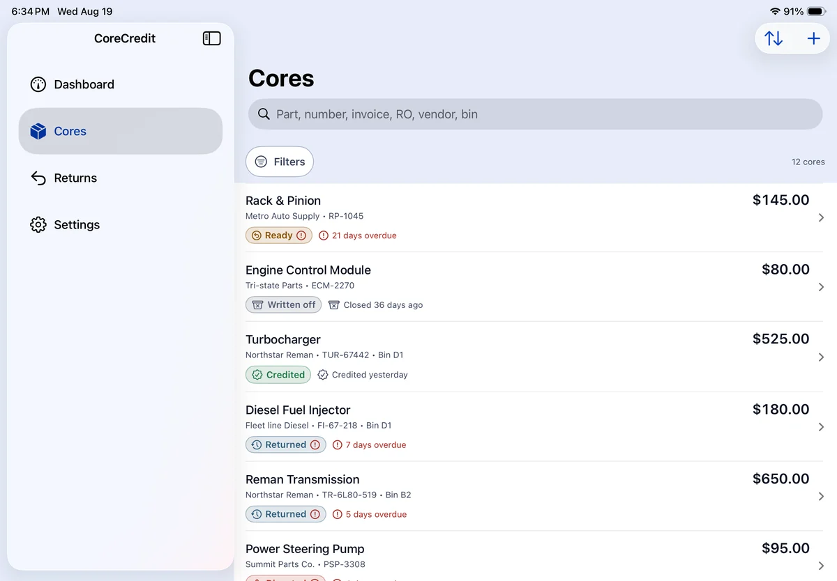Click the Cores cube icon
The height and width of the screenshot is (581, 837).
[x=38, y=131]
